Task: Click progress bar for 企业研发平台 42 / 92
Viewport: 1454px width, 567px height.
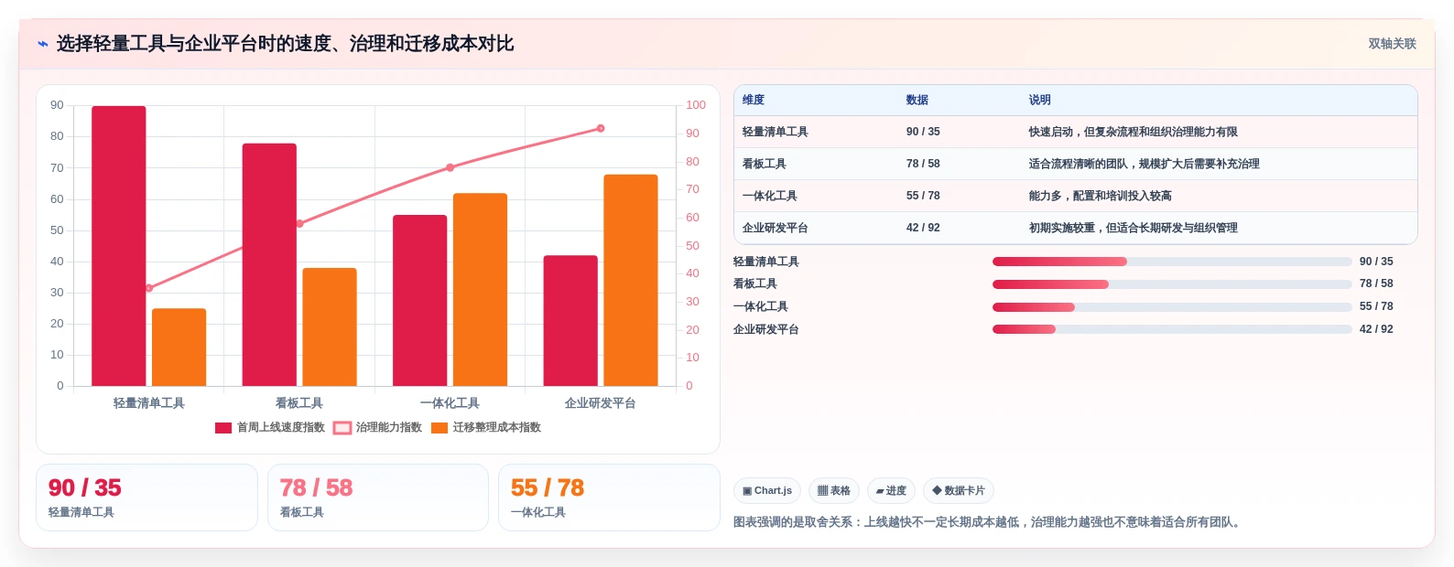Action: click(1172, 329)
